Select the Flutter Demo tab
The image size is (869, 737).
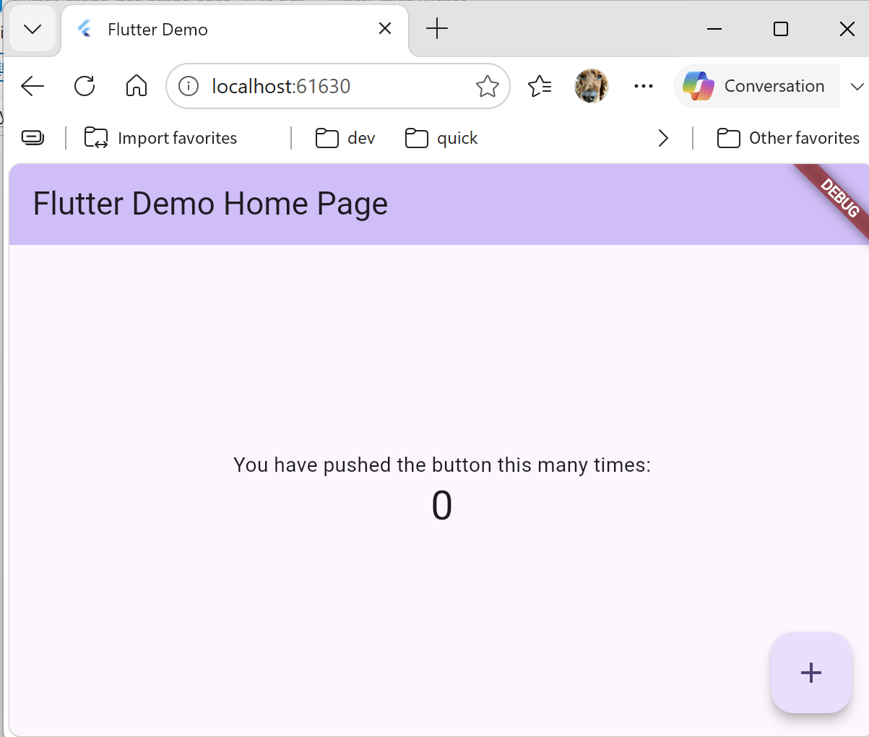(x=235, y=29)
